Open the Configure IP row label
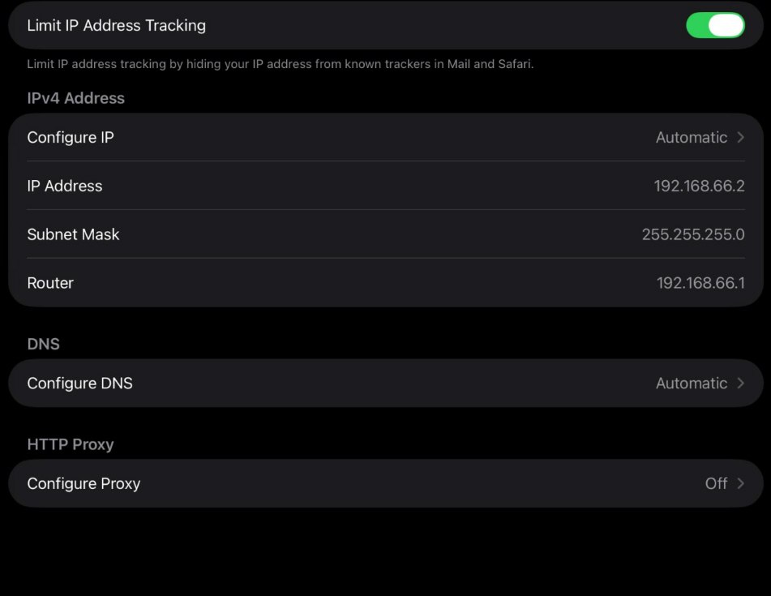Viewport: 771px width, 596px height. click(x=71, y=138)
